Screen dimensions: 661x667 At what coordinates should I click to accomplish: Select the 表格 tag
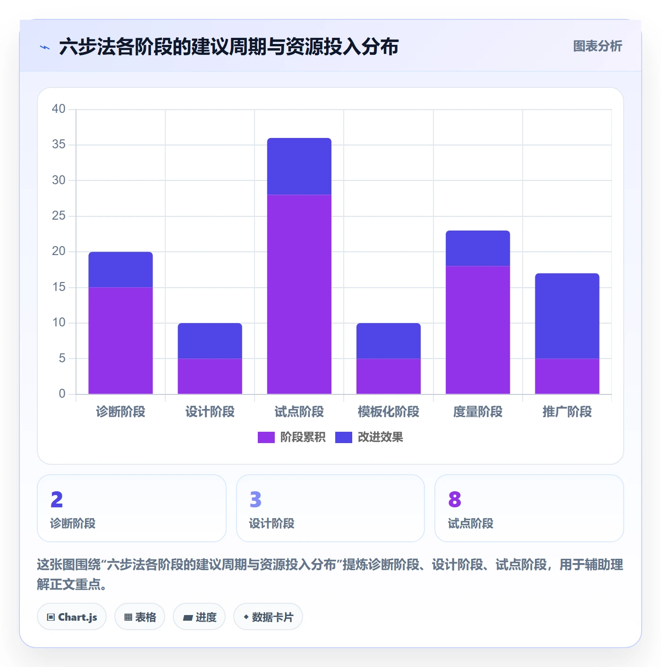point(140,617)
